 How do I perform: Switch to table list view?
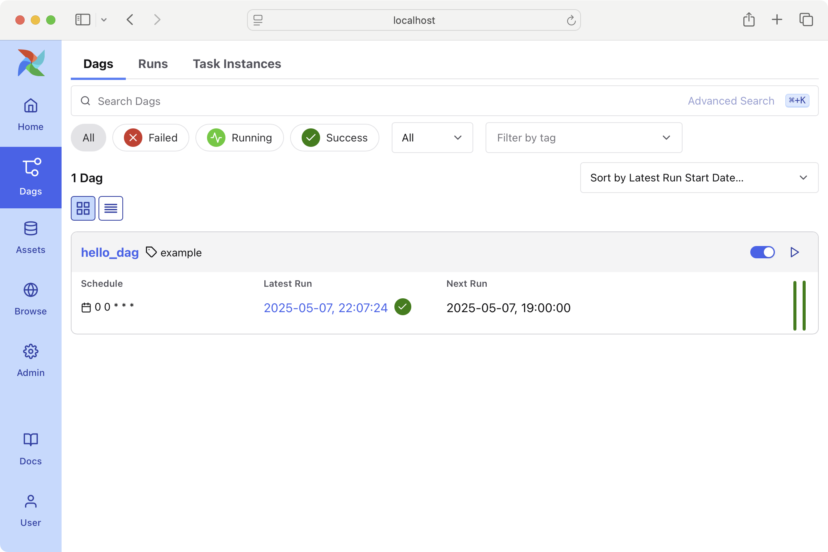111,208
